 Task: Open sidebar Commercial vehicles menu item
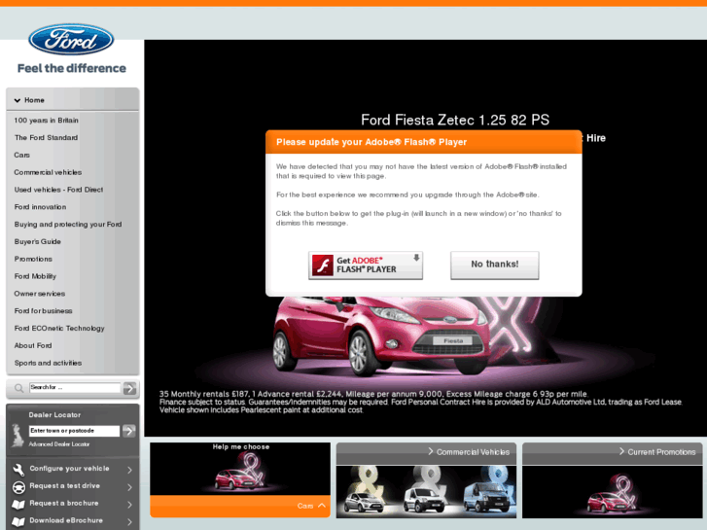tap(48, 172)
